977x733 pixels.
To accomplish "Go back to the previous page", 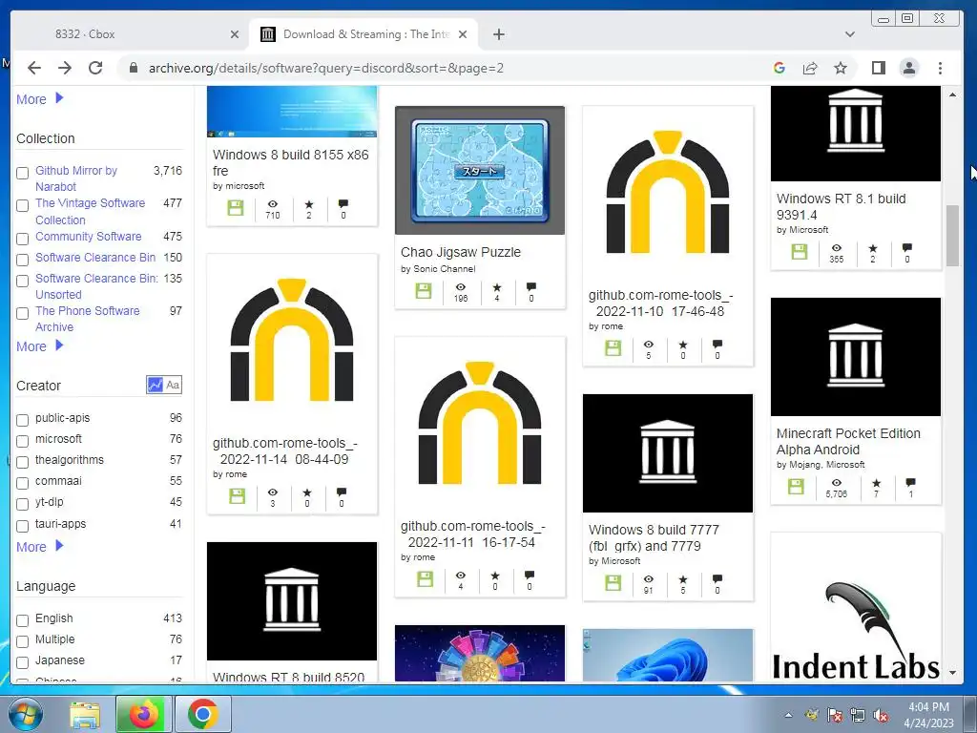I will pos(34,68).
